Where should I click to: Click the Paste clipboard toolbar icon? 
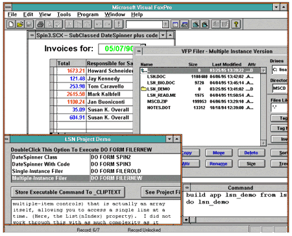[x=87, y=24]
